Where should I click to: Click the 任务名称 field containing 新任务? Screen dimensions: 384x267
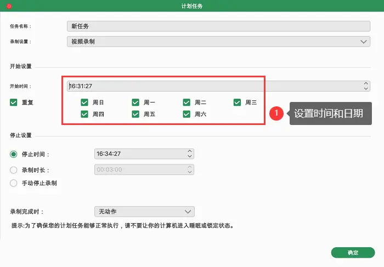218,26
